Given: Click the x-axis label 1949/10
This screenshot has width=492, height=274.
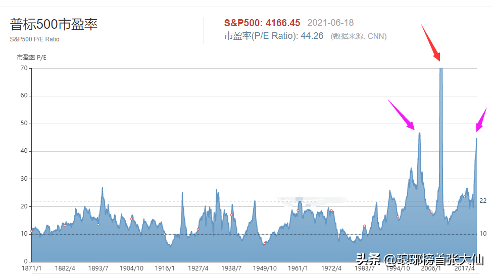Looking at the screenshot, I should pyautogui.click(x=265, y=268).
